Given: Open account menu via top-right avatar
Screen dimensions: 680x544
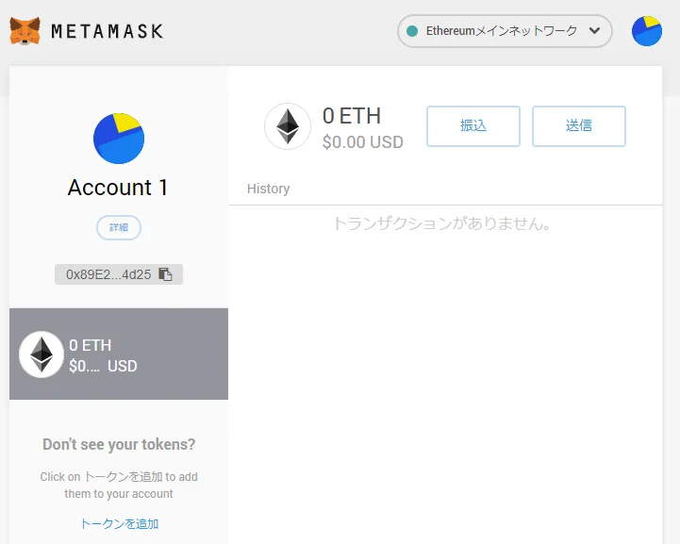Looking at the screenshot, I should [647, 31].
